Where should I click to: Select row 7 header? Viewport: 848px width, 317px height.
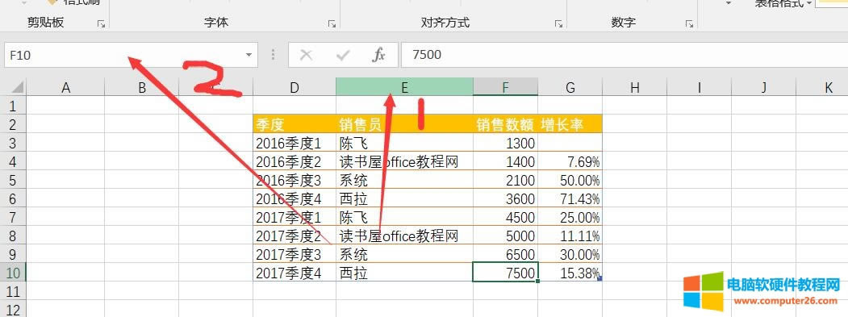(13, 217)
